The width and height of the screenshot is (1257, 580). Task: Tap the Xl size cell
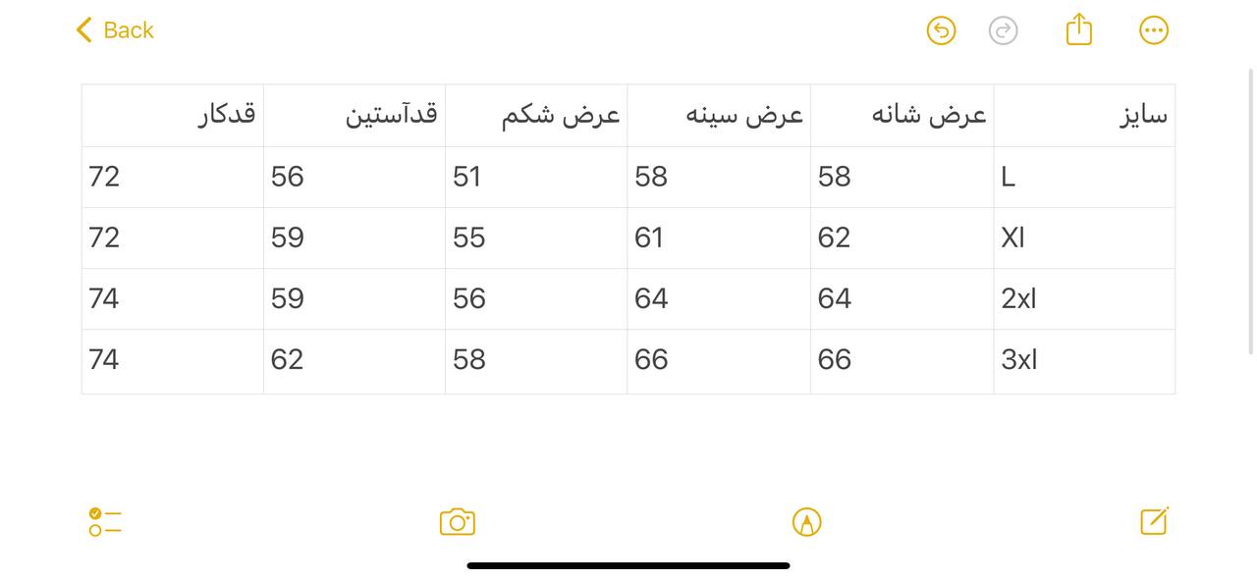pos(1084,238)
